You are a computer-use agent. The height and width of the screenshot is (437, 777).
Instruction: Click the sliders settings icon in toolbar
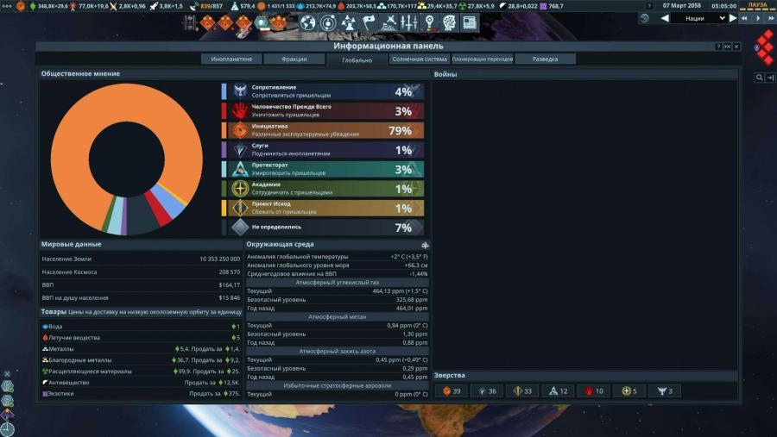409,22
